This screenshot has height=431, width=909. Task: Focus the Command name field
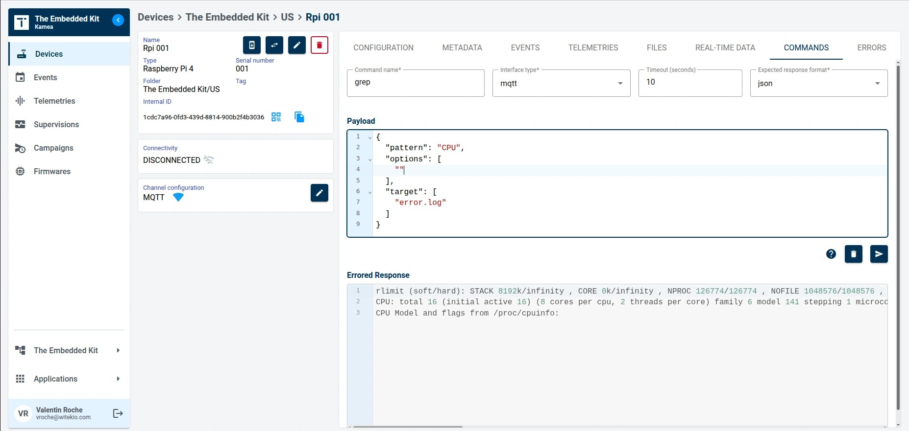tap(416, 83)
